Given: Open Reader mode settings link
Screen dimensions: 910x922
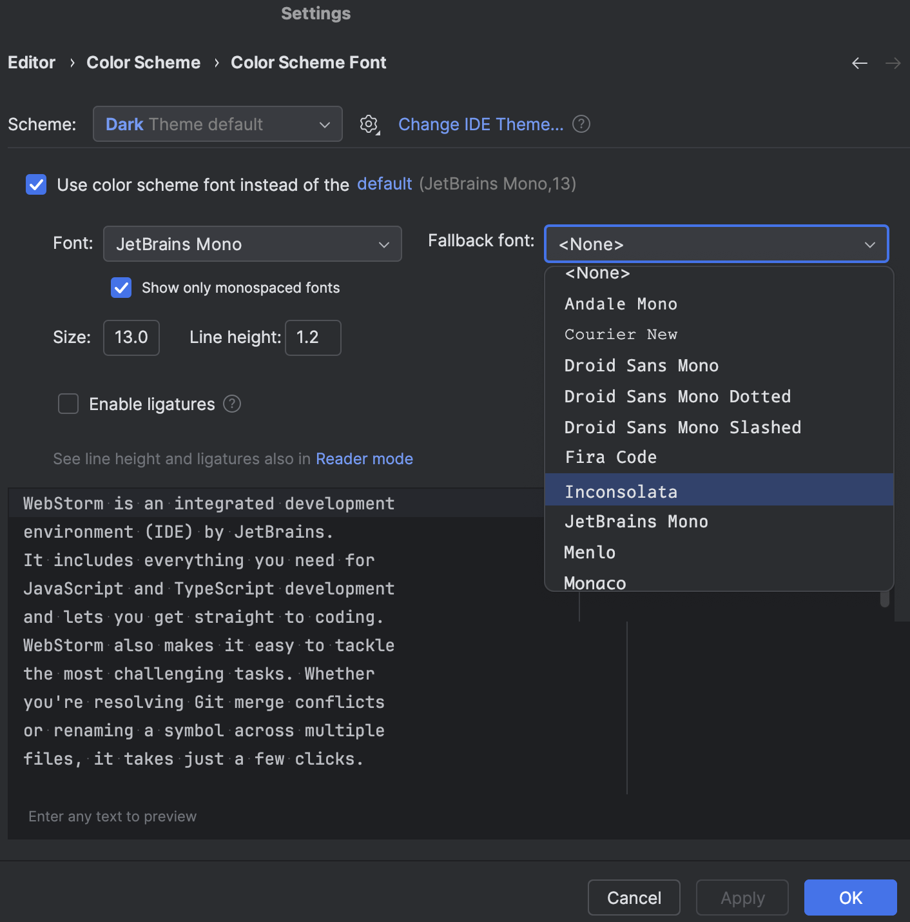Looking at the screenshot, I should pyautogui.click(x=364, y=458).
